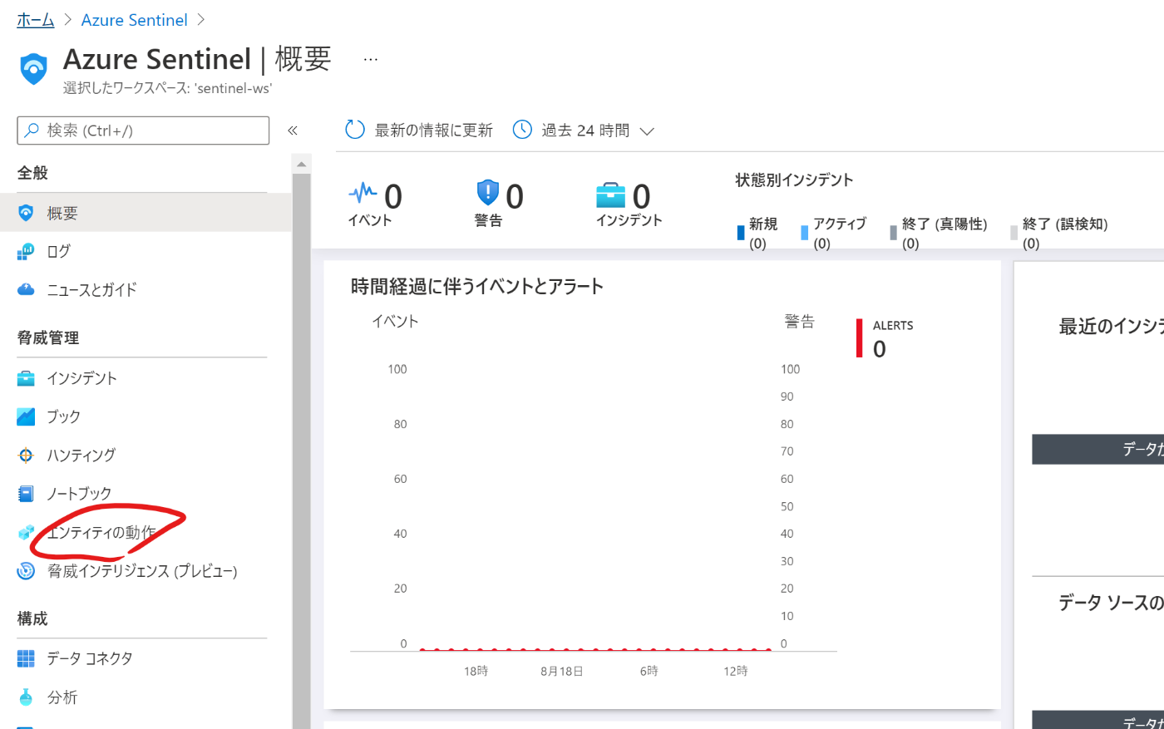Collapse the sidebar with the double chevron
The image size is (1164, 729).
pos(293,131)
